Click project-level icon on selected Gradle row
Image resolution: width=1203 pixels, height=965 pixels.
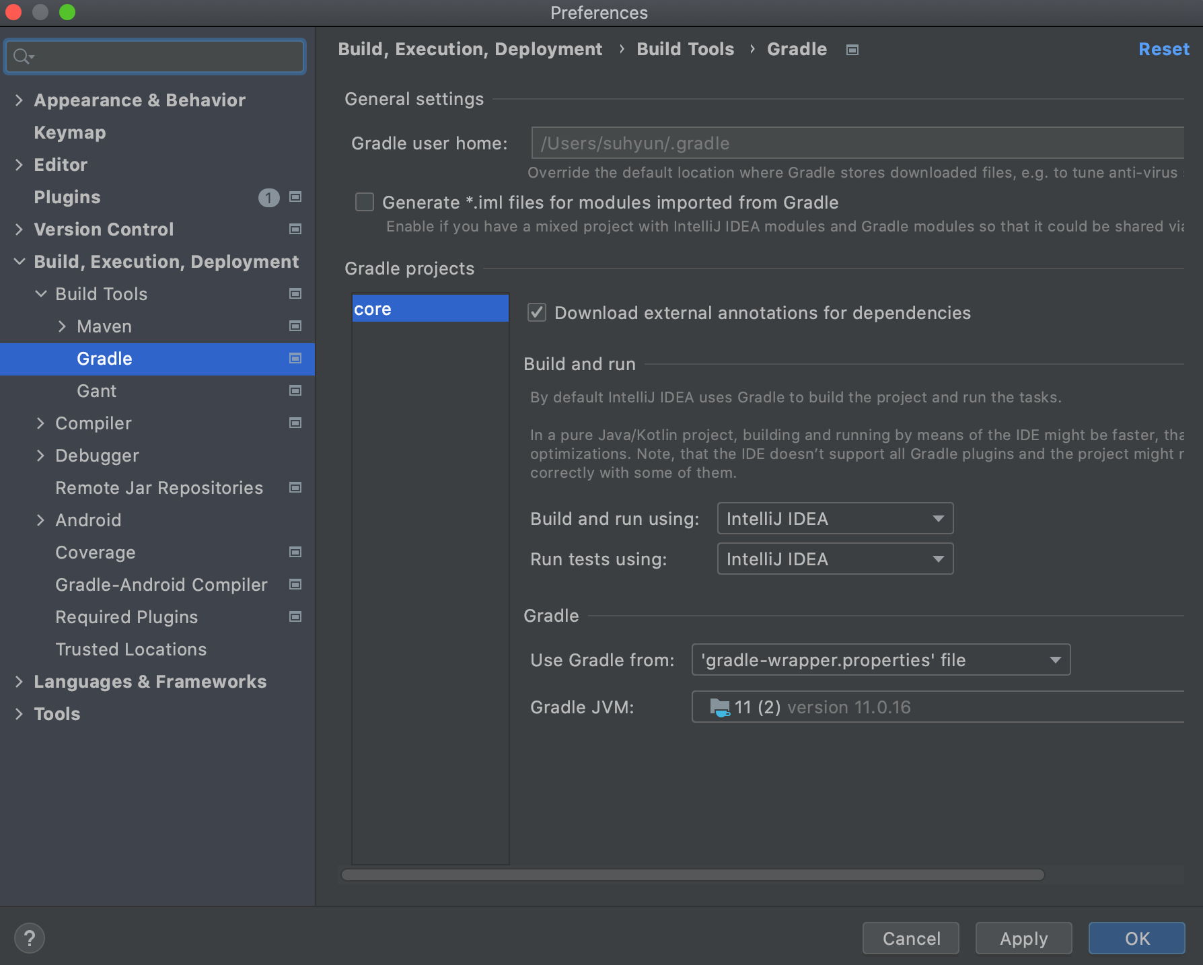(x=295, y=359)
